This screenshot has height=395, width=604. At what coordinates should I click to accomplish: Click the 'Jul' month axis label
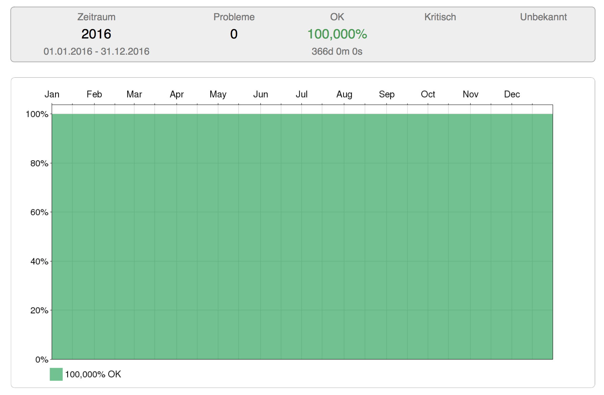[x=302, y=94]
